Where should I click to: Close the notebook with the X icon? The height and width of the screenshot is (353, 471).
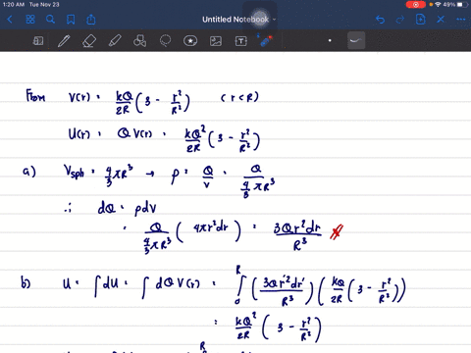[441, 20]
